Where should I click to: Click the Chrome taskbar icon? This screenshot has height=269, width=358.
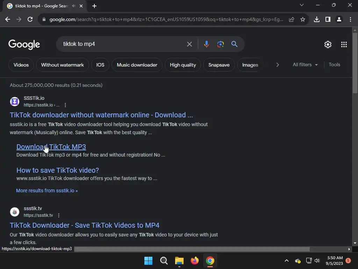pos(210,261)
